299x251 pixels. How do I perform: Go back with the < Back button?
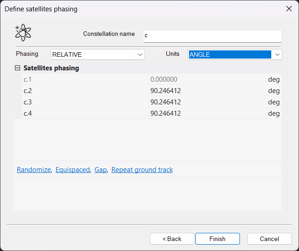(172, 239)
